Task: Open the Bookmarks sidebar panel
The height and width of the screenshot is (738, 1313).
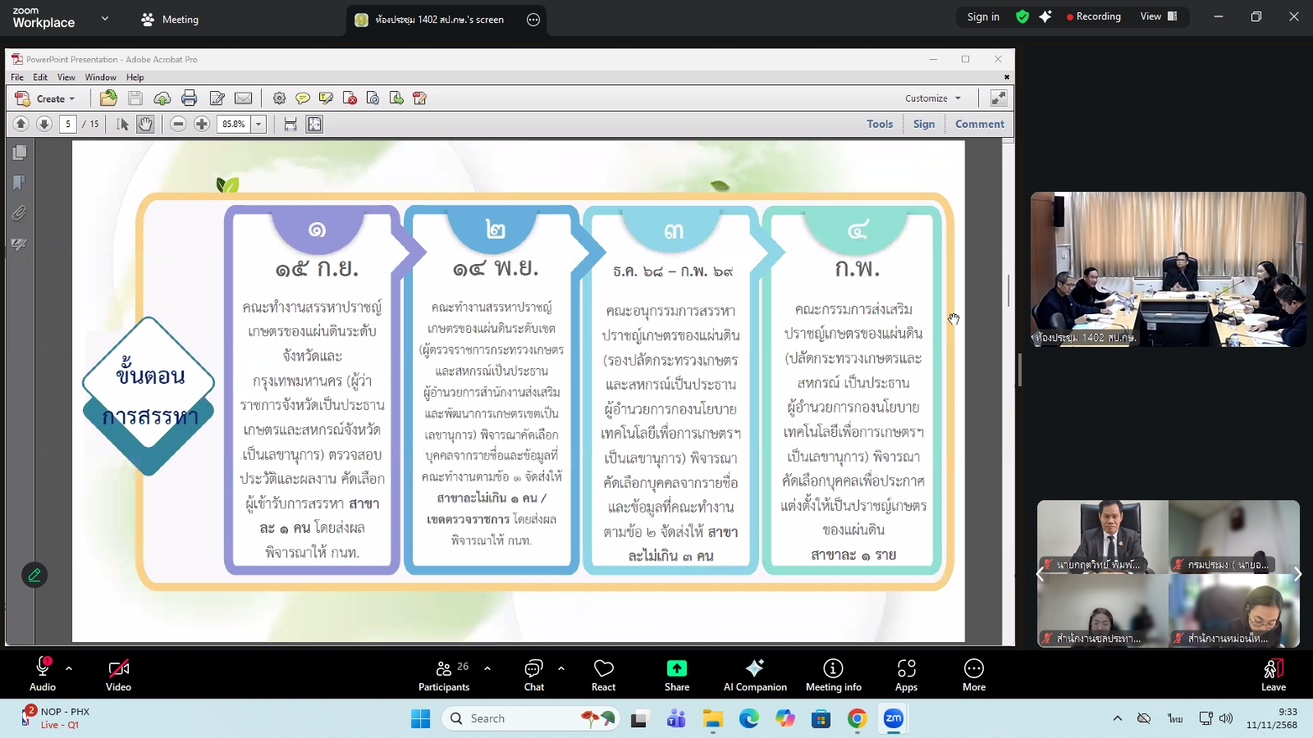Action: pos(18,182)
